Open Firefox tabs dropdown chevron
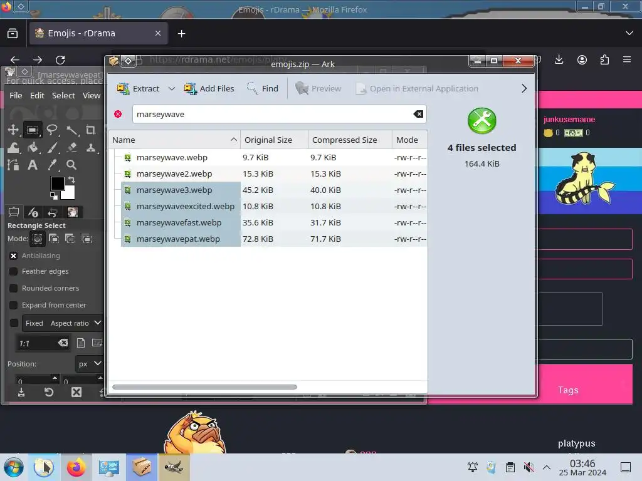 (629, 33)
